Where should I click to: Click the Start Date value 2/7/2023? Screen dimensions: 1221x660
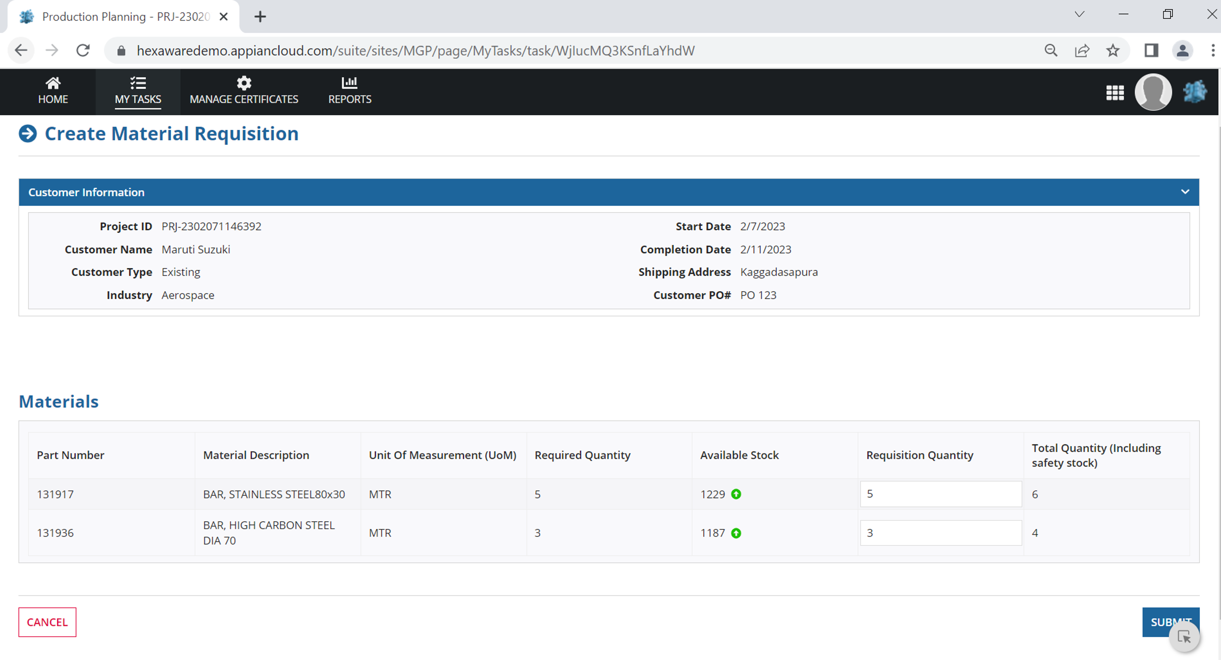click(763, 227)
